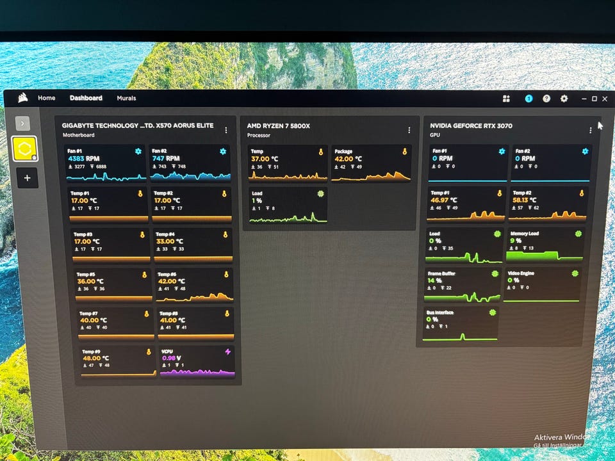This screenshot has height=461, width=615.
Task: Open the notifications icon with badge 1
Action: tap(529, 99)
